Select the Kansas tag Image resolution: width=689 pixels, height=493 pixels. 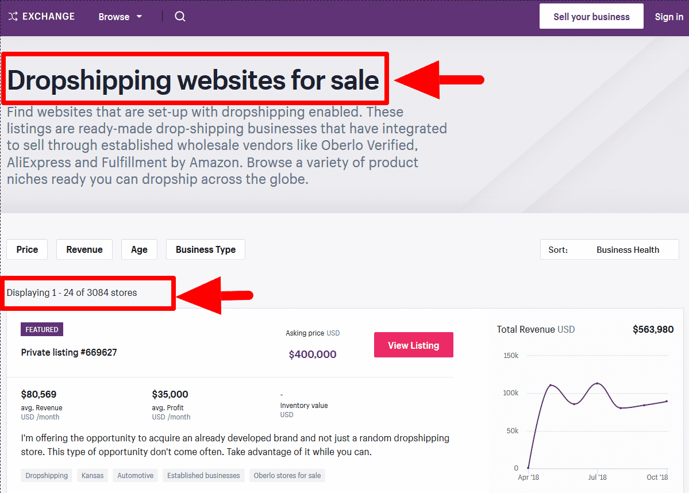[x=93, y=475]
